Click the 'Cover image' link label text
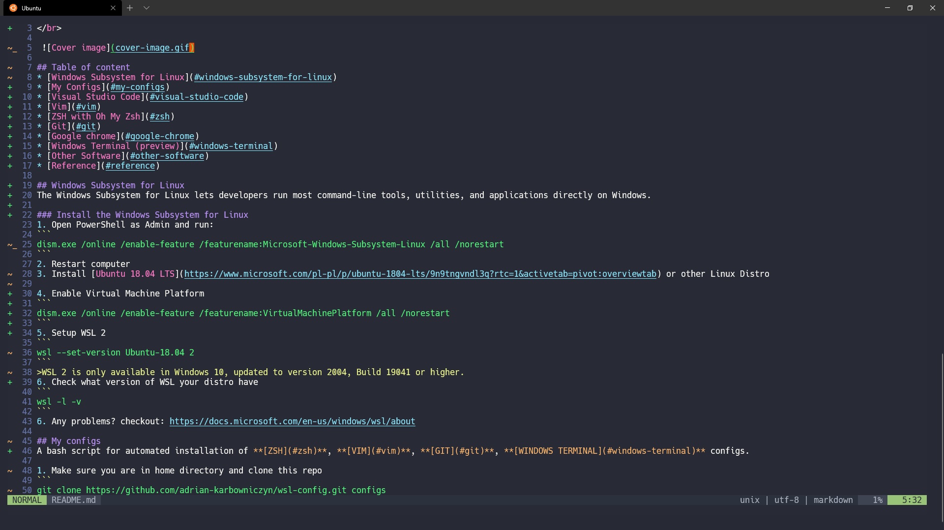The height and width of the screenshot is (530, 944). [79, 48]
